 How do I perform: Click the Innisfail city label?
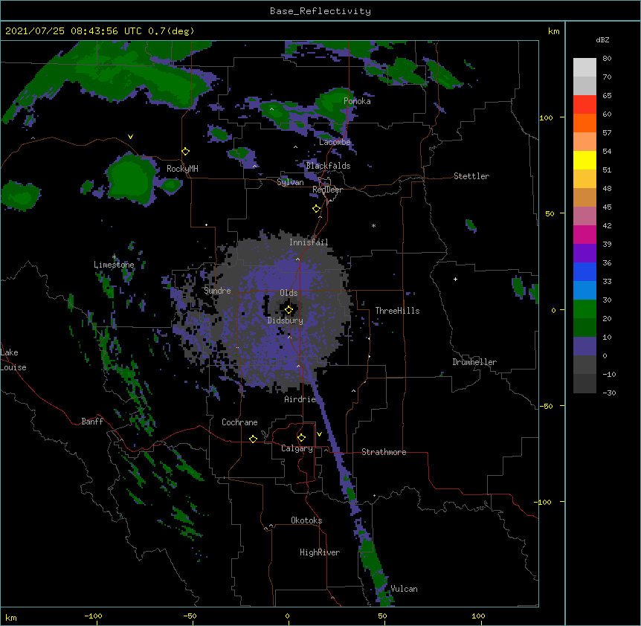click(x=309, y=242)
